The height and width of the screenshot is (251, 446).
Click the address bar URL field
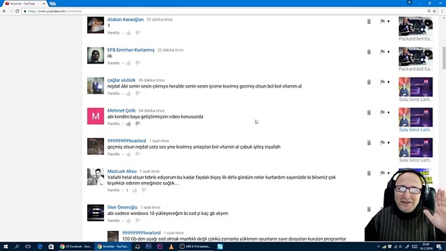[223, 11]
